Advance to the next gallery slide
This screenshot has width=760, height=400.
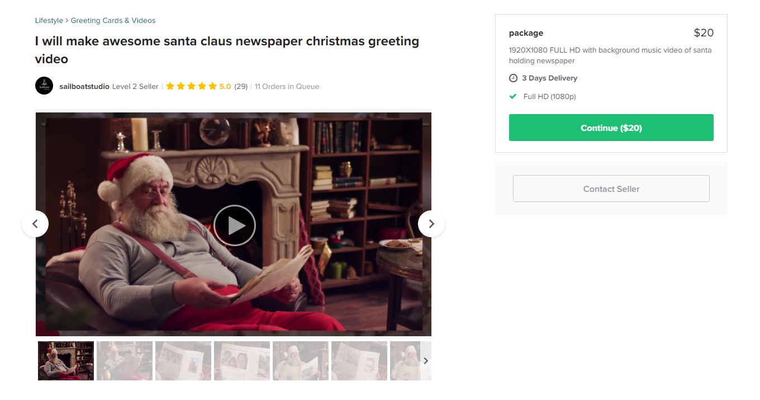431,224
